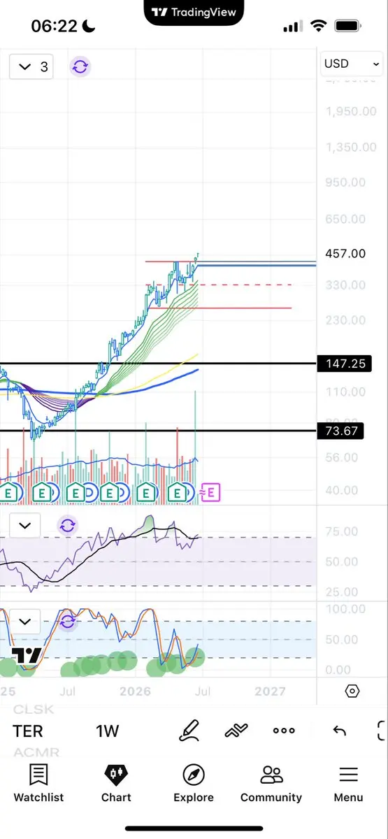This screenshot has width=388, height=839.
Task: Tap the 56.00 price axis label
Action: pyautogui.click(x=342, y=458)
